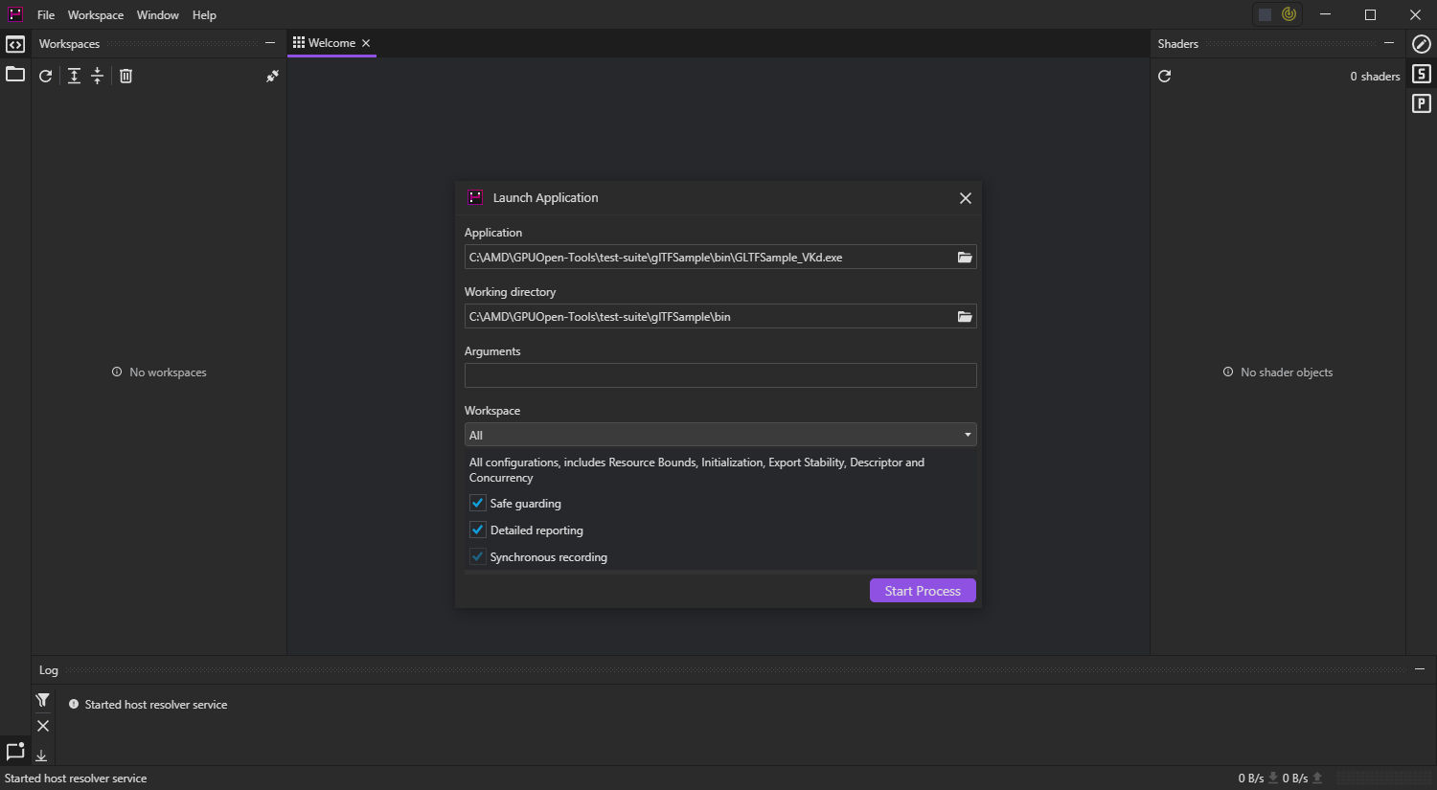This screenshot has height=790, width=1437.
Task: Open the Workspace menu
Action: tap(95, 14)
